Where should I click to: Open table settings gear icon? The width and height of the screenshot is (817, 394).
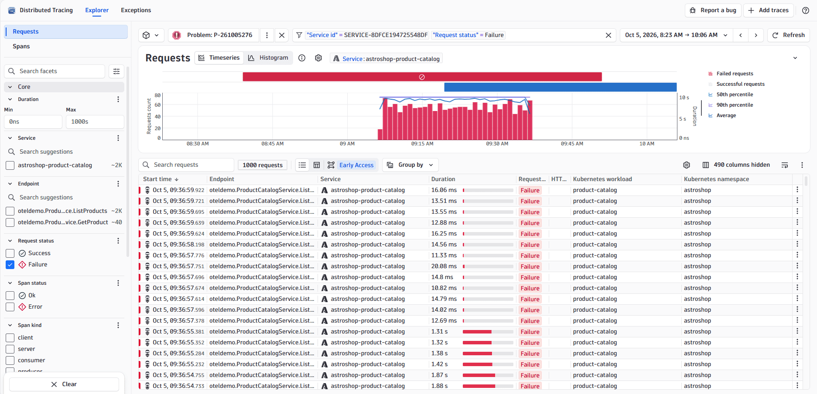[687, 165]
